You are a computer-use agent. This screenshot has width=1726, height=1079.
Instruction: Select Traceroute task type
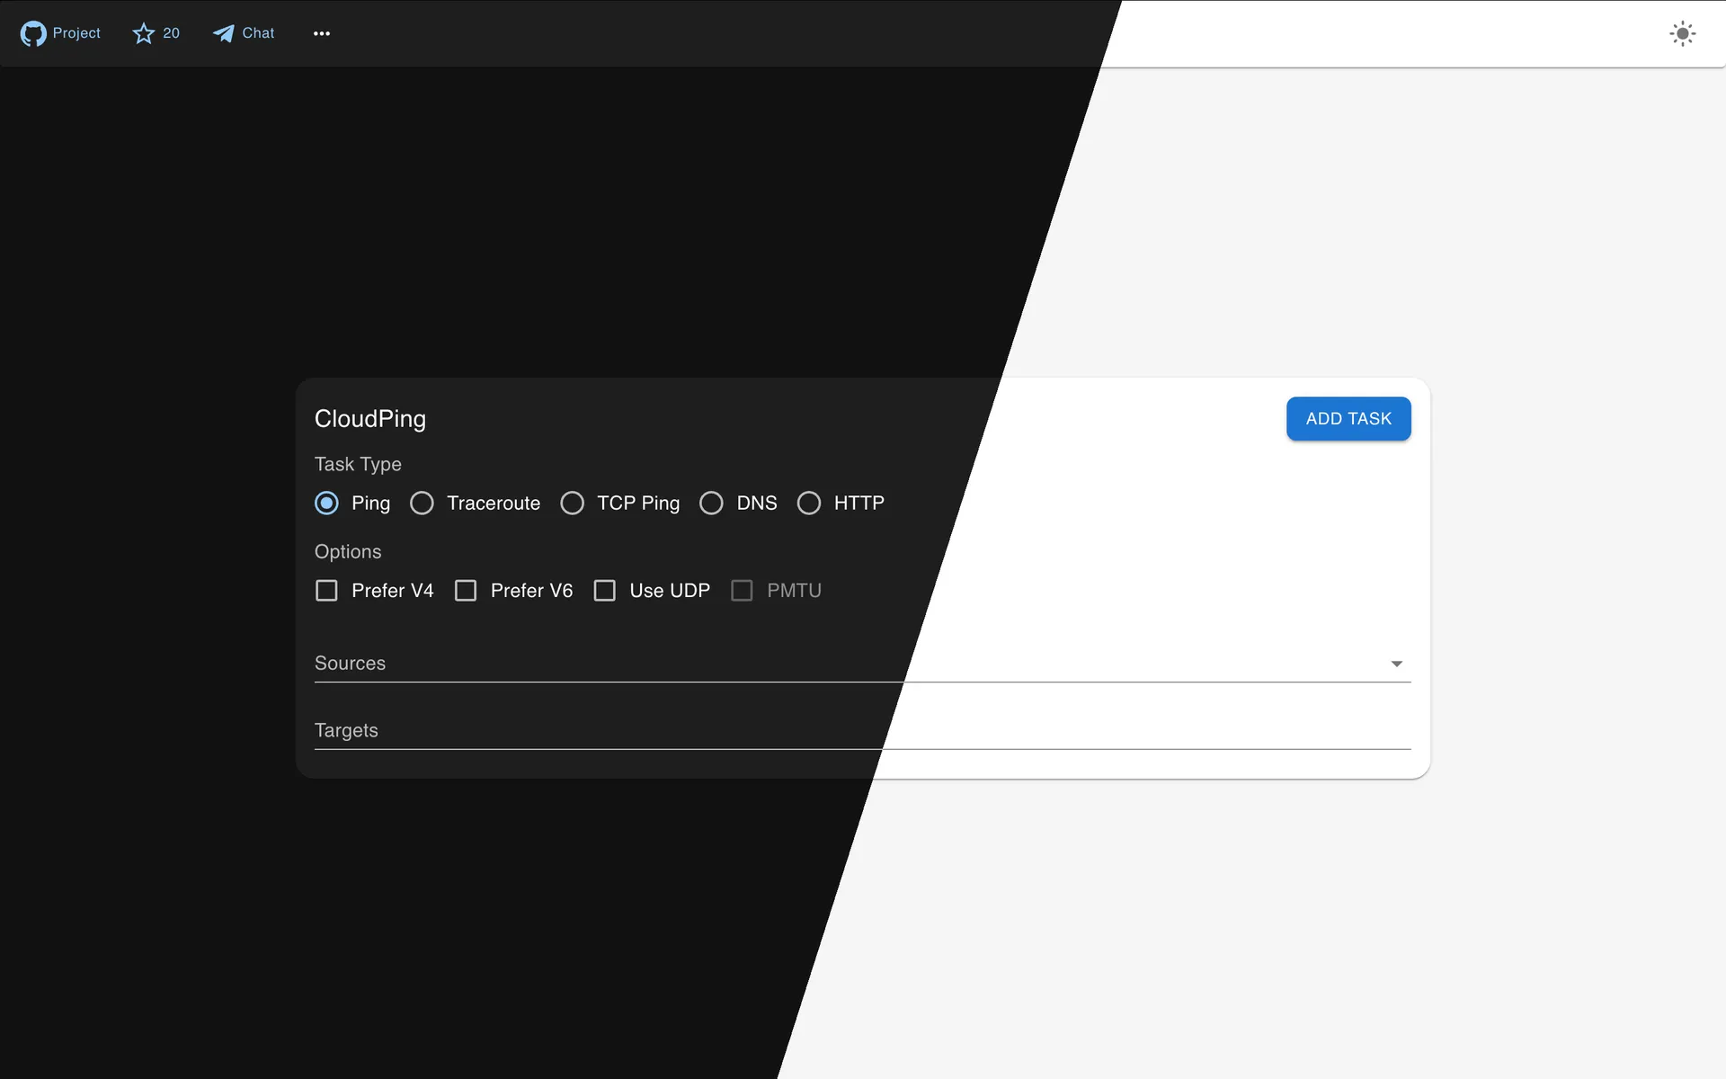(x=423, y=503)
